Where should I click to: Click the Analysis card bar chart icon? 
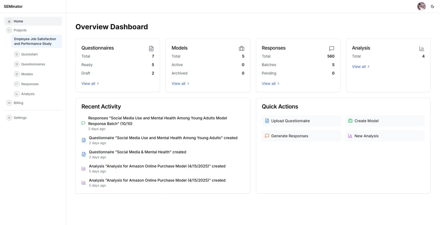tap(422, 49)
